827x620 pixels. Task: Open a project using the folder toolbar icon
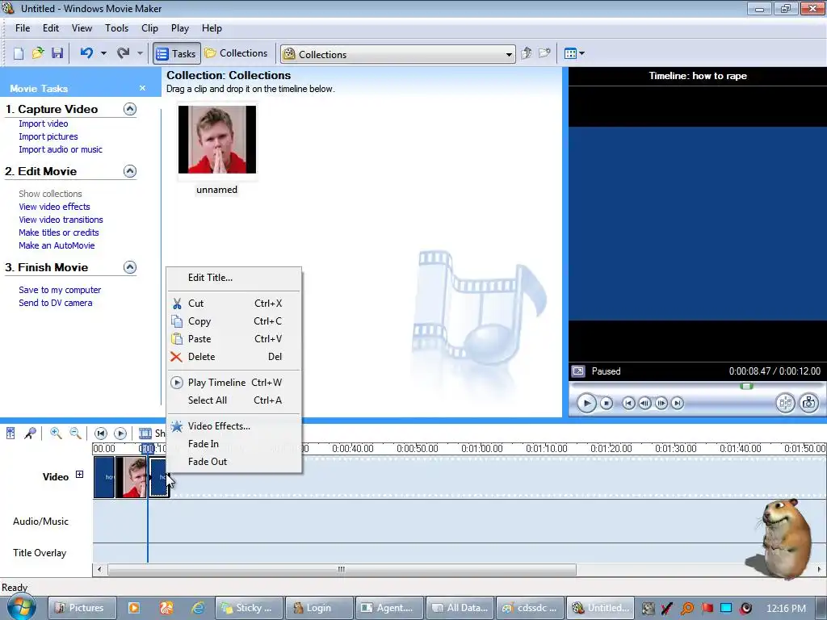coord(37,53)
